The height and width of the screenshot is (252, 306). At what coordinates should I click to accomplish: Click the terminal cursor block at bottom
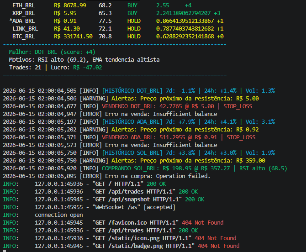coord(5,251)
